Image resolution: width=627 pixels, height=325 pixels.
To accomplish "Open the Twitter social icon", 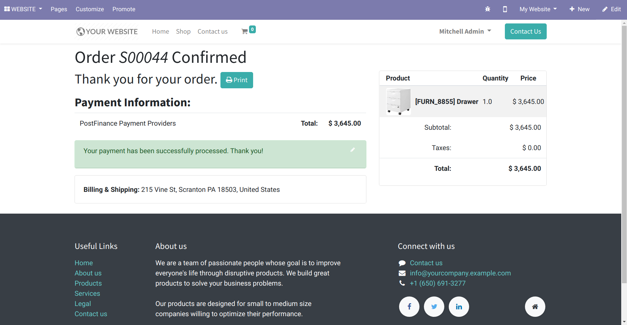I will [434, 307].
